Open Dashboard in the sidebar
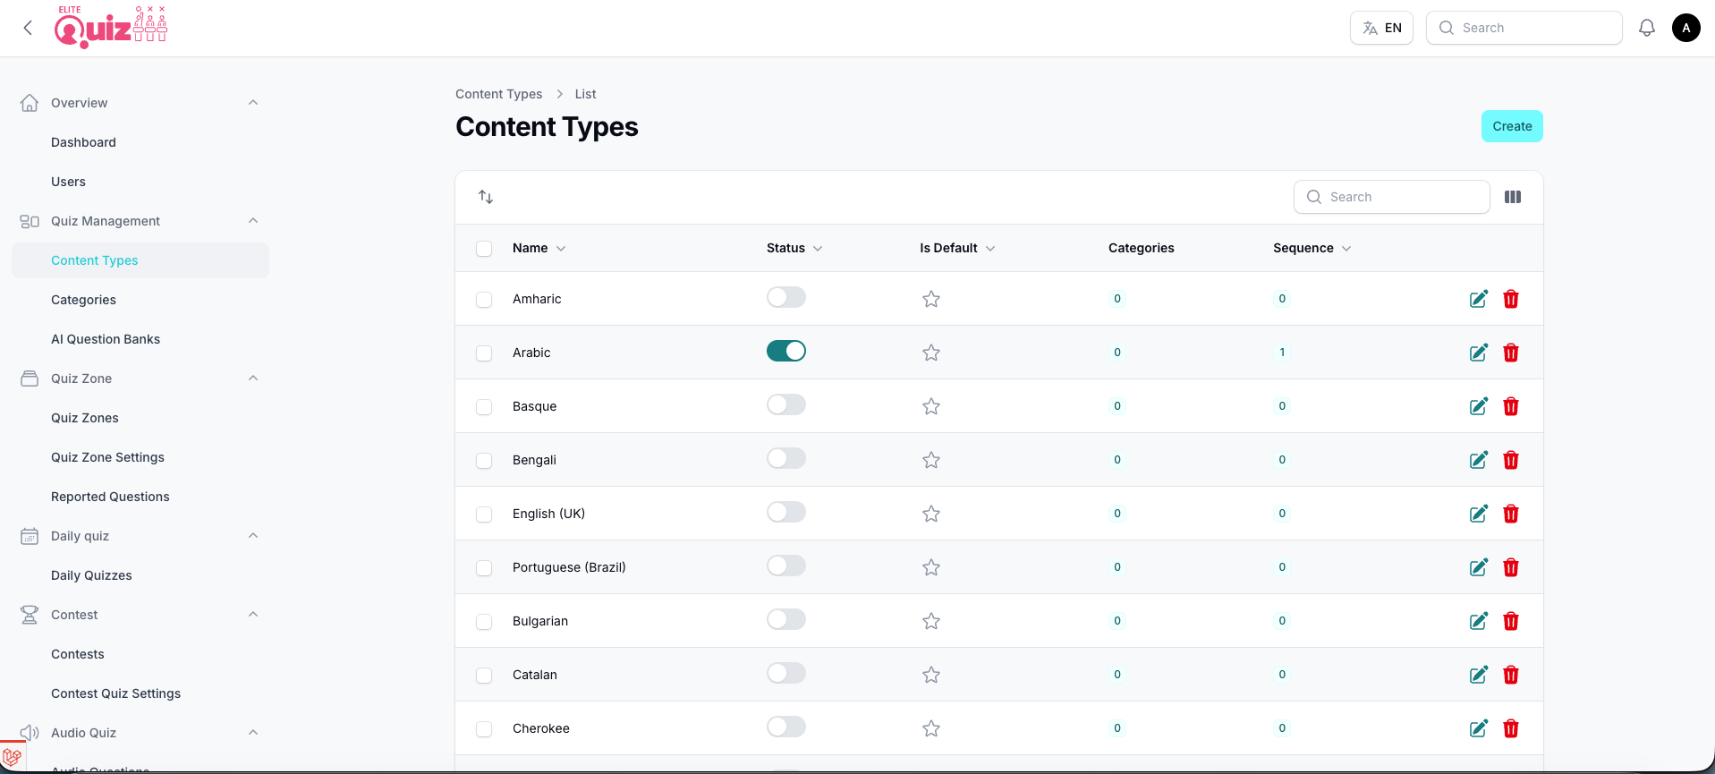Screen dimensions: 1715x774 coord(83,142)
